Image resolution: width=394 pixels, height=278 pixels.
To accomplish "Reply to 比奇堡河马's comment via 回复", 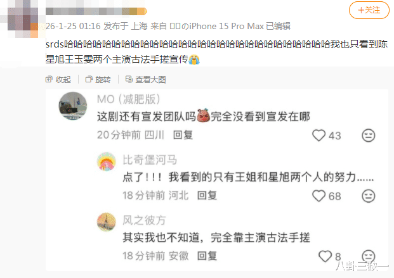I will click(207, 196).
